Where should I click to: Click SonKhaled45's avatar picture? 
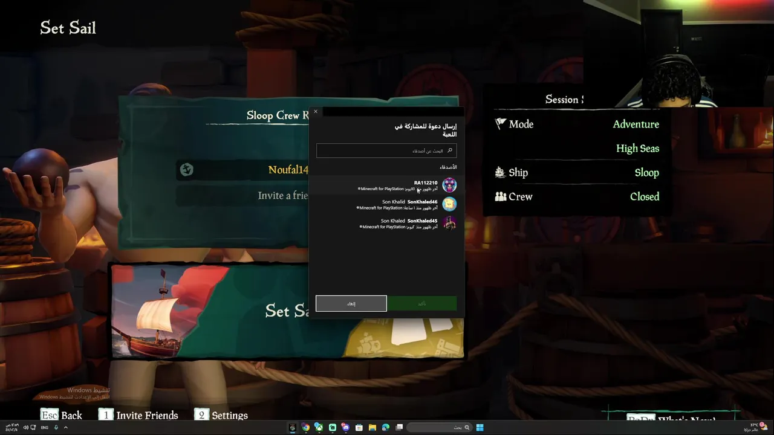pyautogui.click(x=449, y=224)
